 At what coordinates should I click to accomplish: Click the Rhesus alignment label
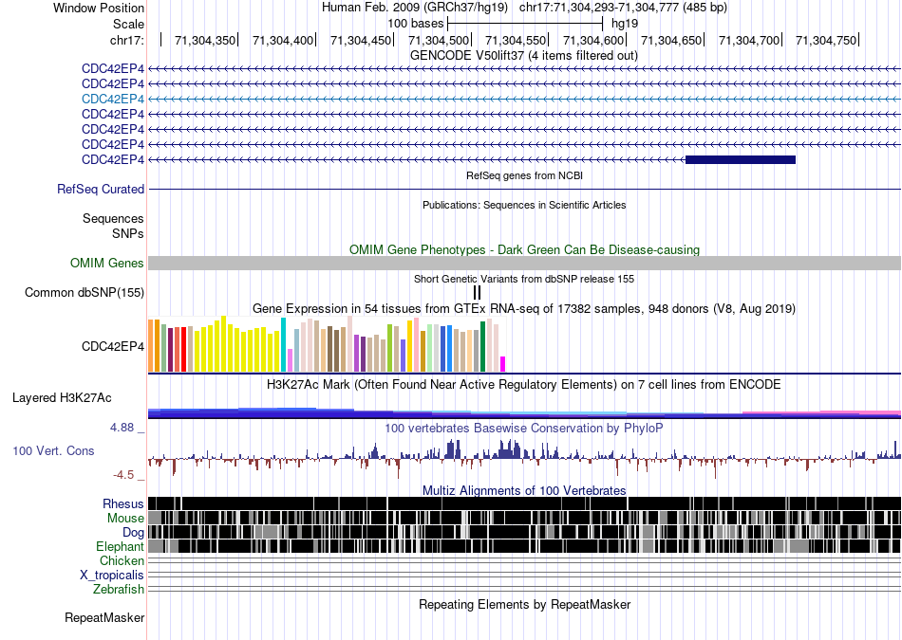pyautogui.click(x=123, y=503)
